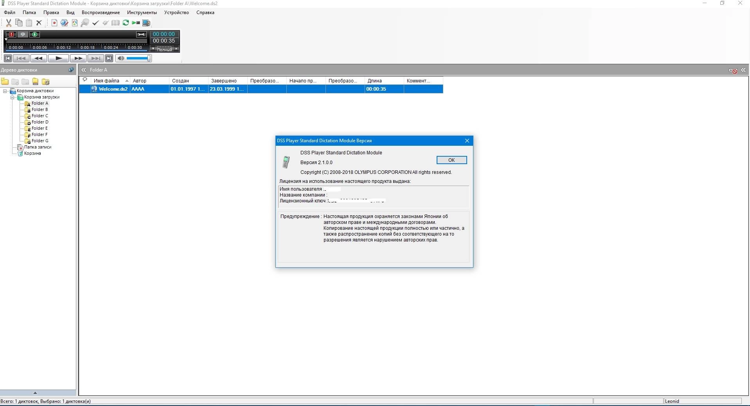The height and width of the screenshot is (406, 750).
Task: Toggle the red exclamation priority button
Action: 11,34
